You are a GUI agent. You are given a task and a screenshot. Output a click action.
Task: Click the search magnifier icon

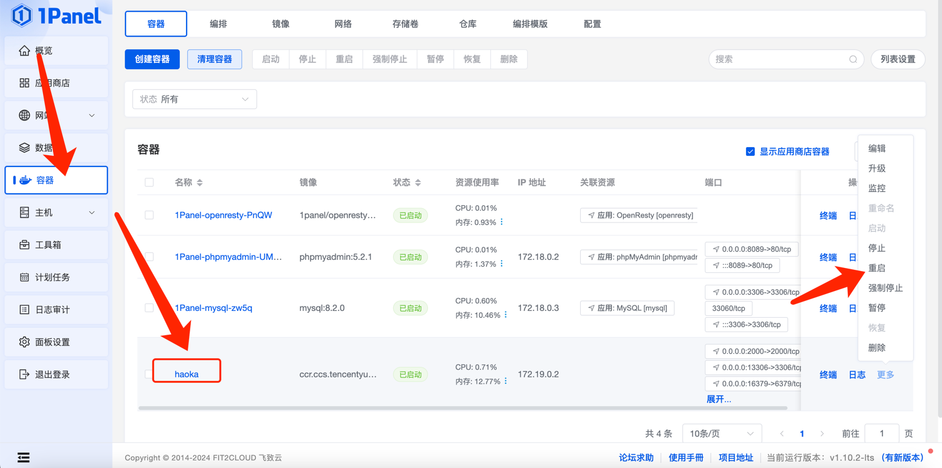(853, 59)
